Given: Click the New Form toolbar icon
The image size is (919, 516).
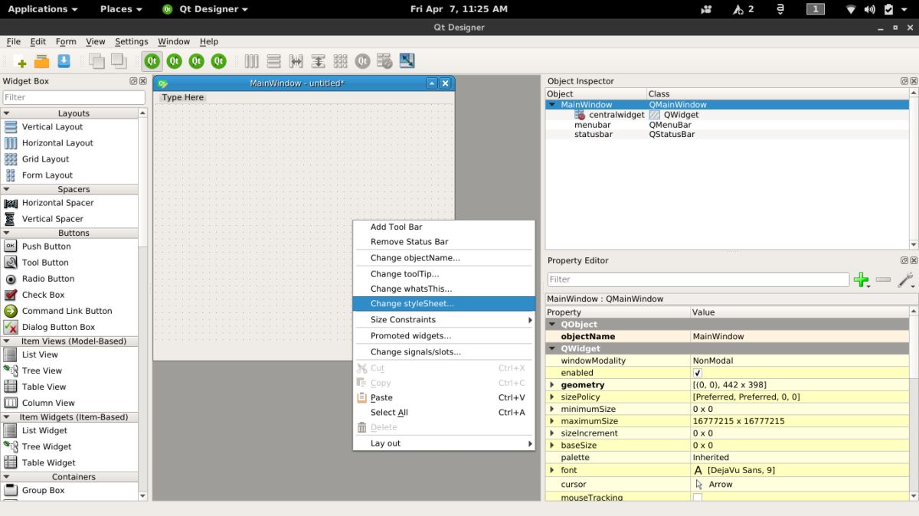Looking at the screenshot, I should [21, 62].
